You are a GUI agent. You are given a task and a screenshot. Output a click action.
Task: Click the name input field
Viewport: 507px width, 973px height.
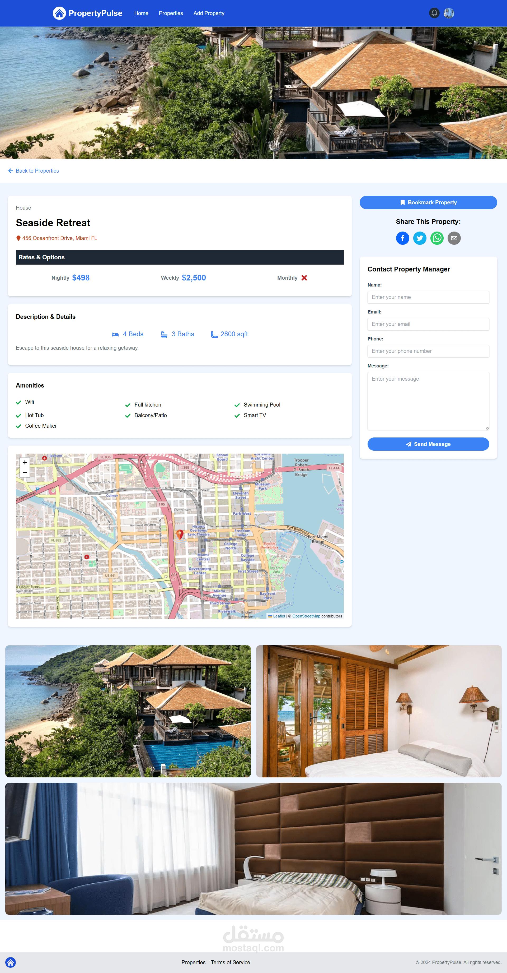[428, 297]
